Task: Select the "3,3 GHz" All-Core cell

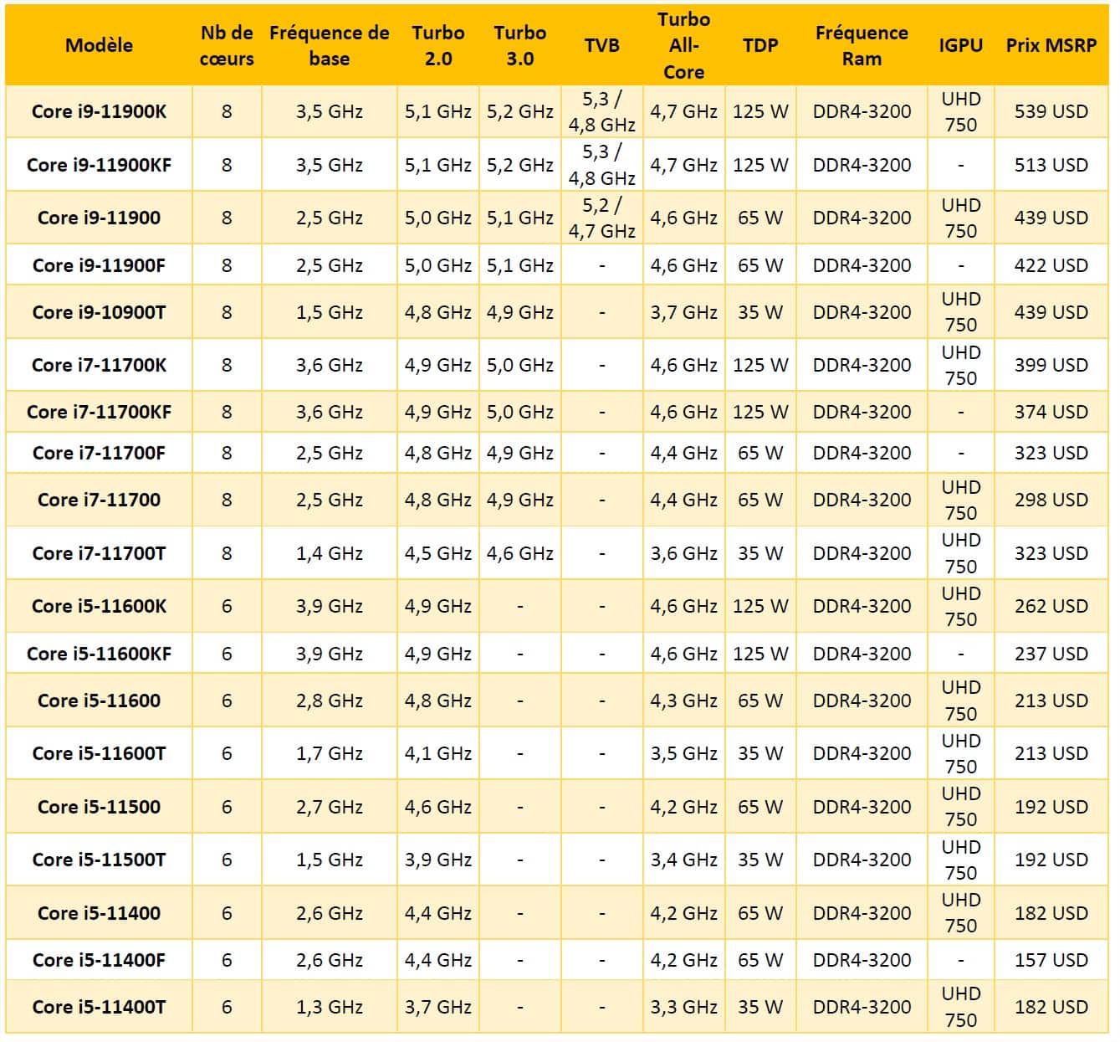Action: (684, 1007)
